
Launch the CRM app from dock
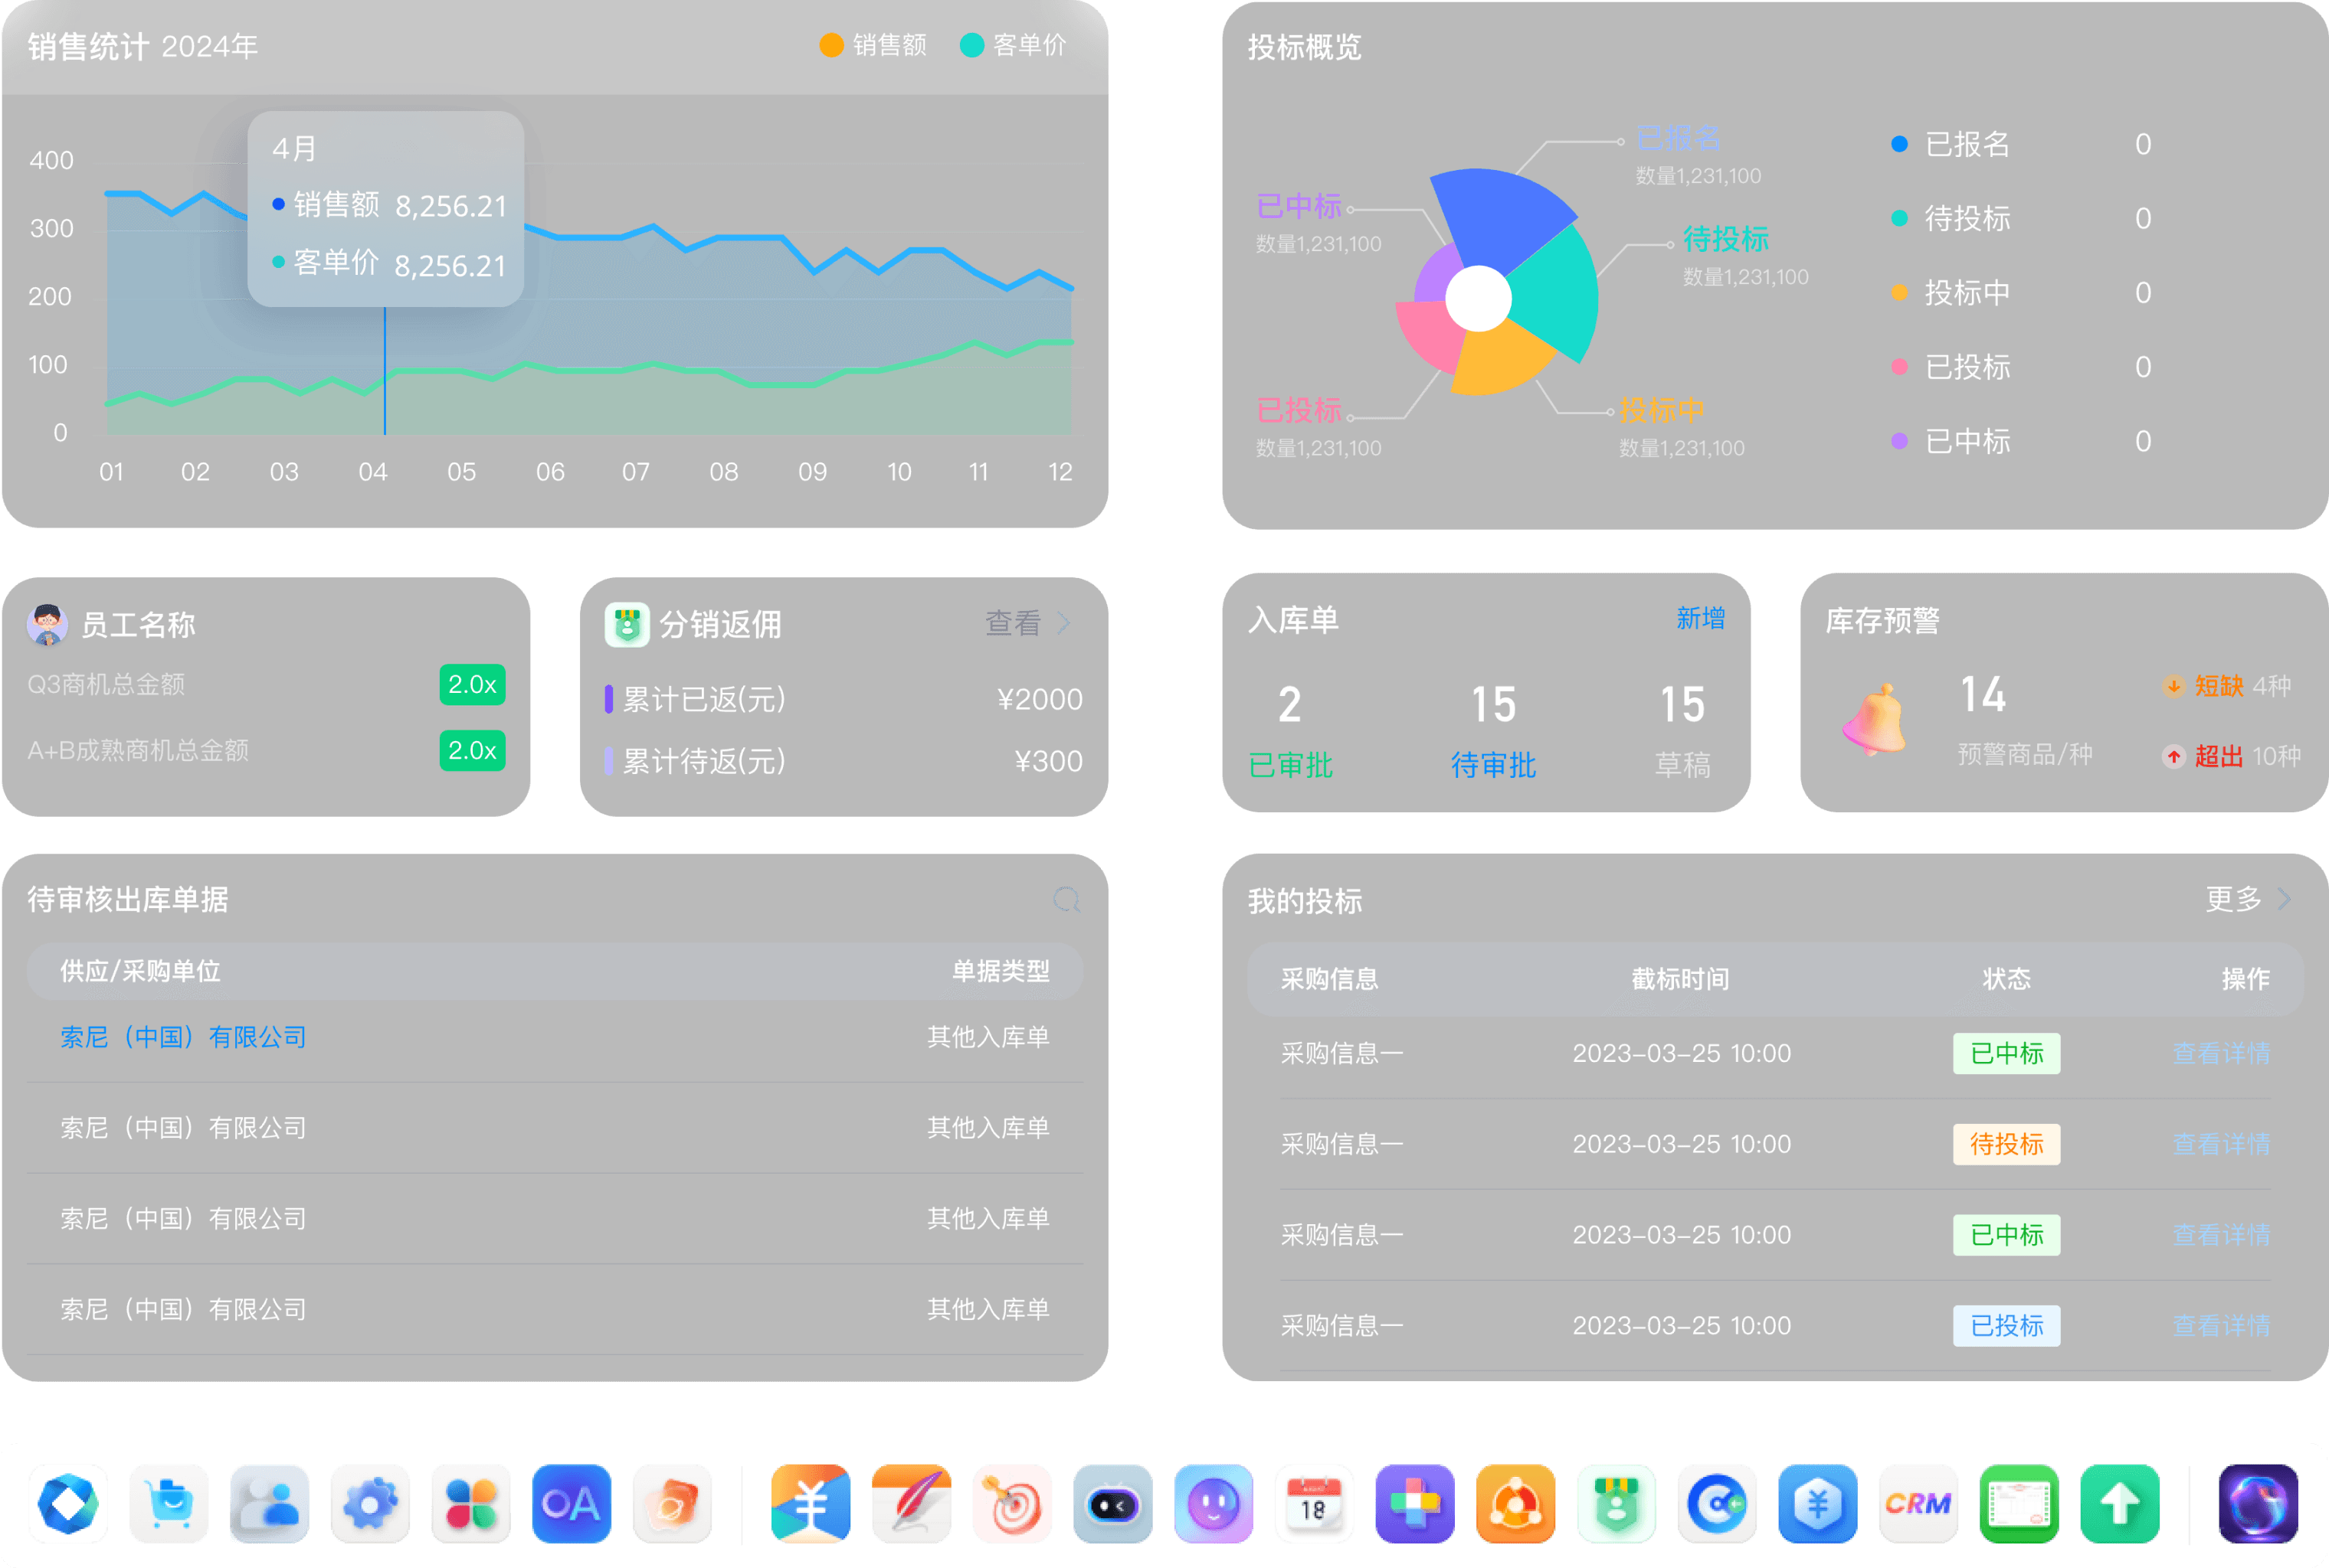[1918, 1503]
